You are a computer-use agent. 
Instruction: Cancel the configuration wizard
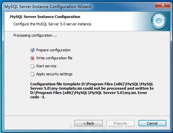(x=152, y=123)
